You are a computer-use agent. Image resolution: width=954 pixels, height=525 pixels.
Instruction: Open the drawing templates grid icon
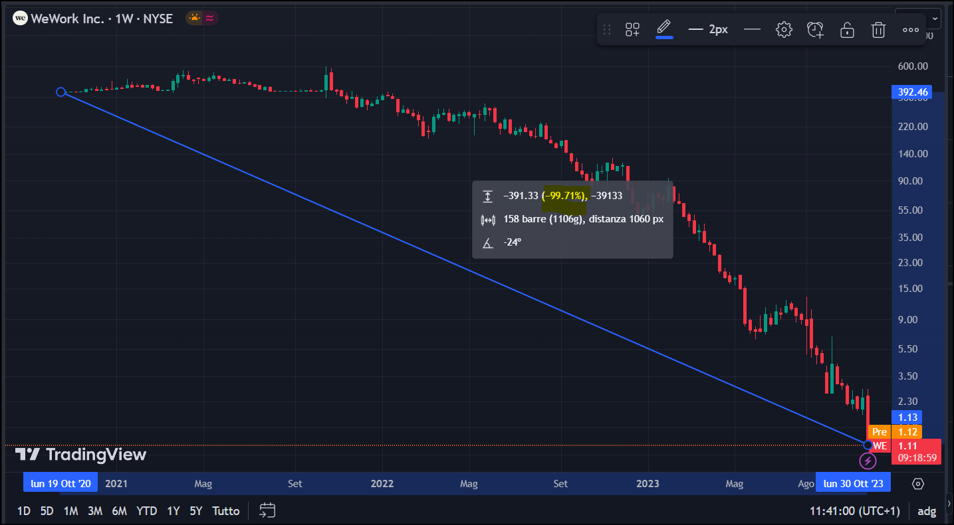632,29
